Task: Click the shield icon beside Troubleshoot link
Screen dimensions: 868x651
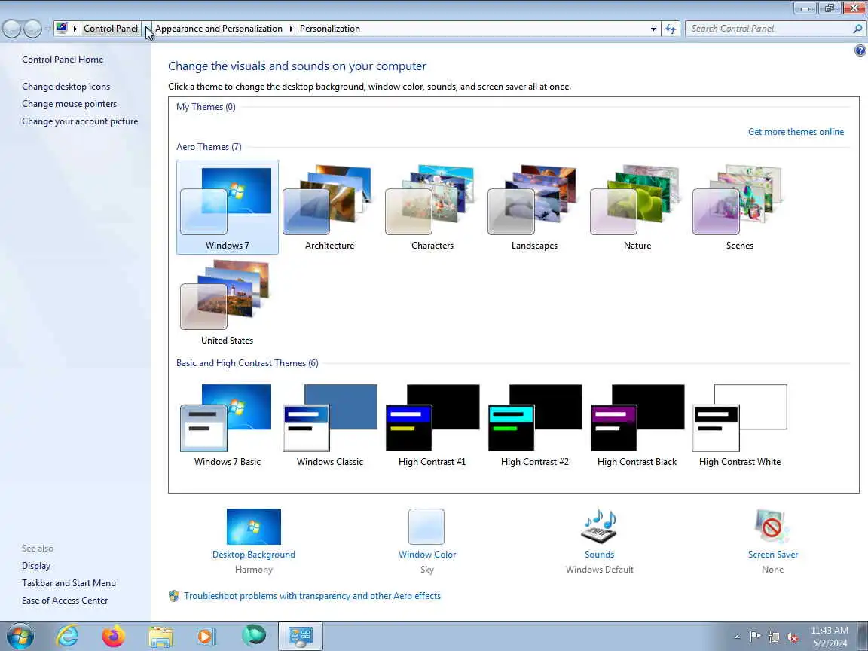Action: tap(174, 596)
